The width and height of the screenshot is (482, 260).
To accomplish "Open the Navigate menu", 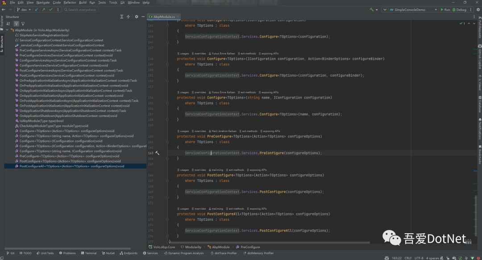I will pos(43,3).
